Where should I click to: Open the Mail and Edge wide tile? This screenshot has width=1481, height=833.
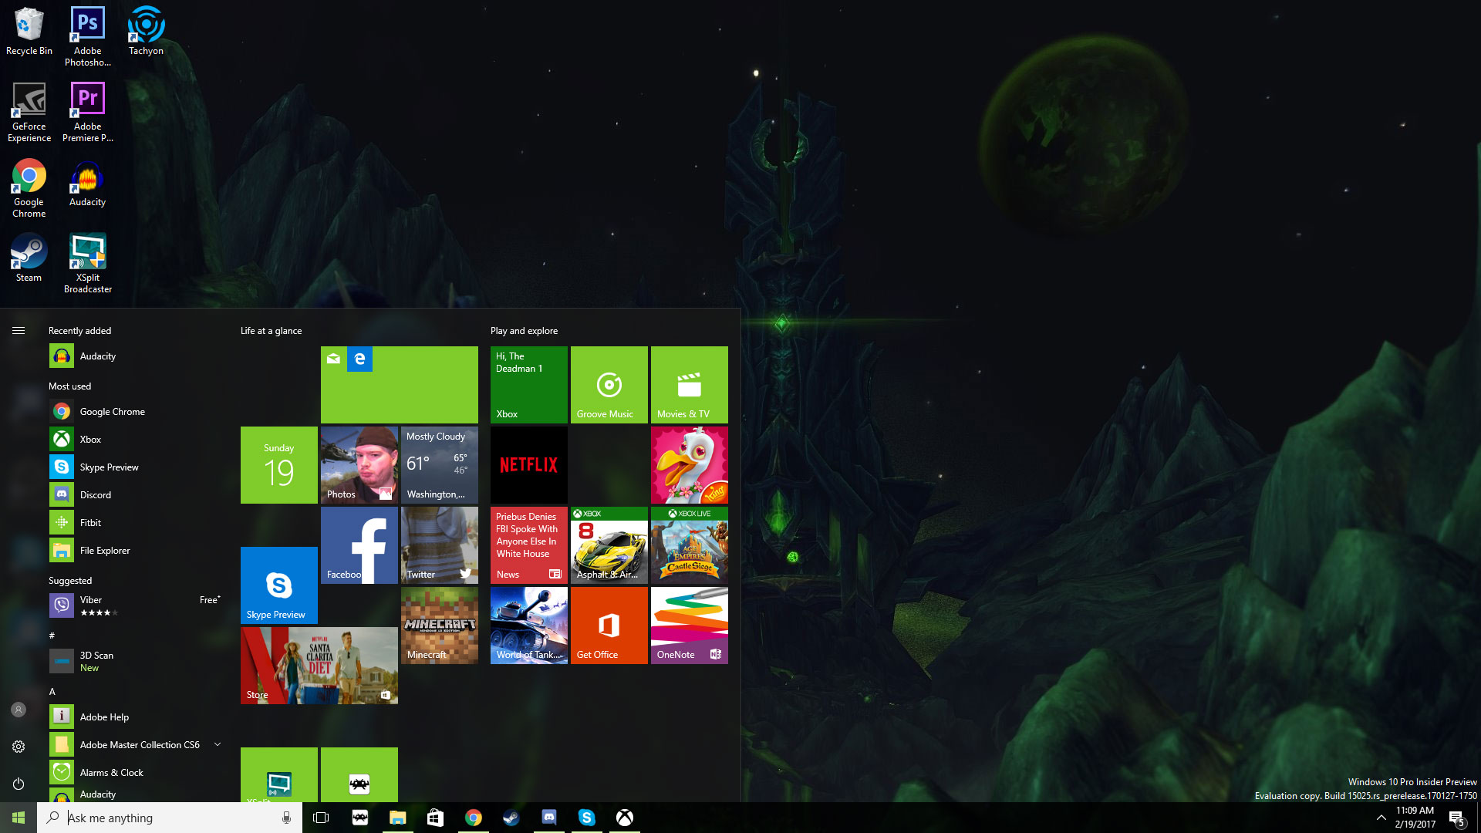click(x=400, y=385)
